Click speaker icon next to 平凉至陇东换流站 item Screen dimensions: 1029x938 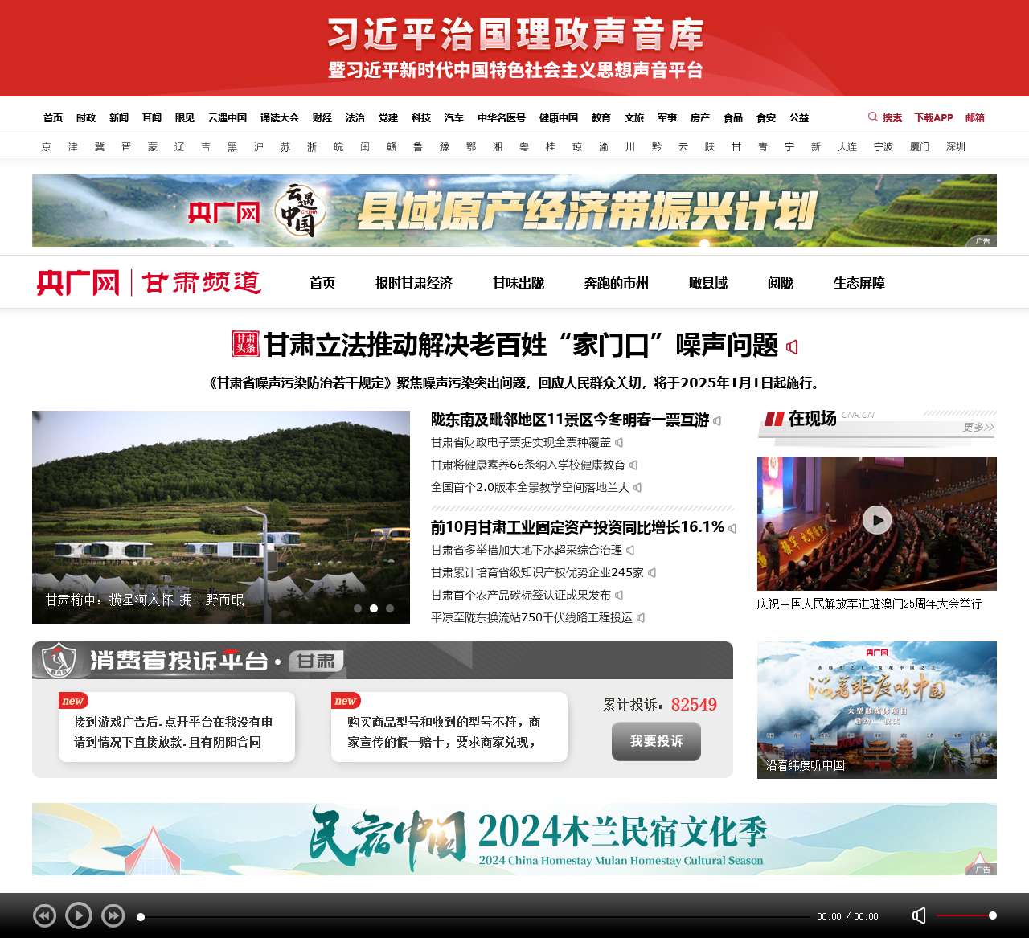[641, 617]
